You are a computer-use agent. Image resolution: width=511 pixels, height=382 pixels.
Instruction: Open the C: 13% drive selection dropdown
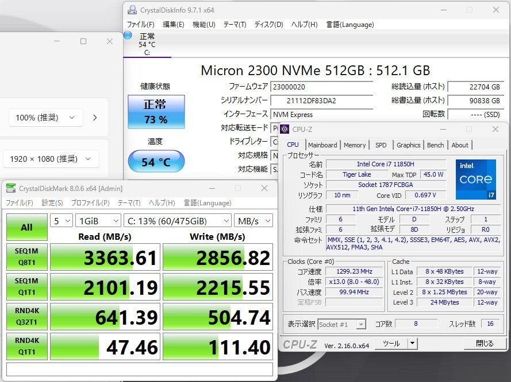(178, 221)
